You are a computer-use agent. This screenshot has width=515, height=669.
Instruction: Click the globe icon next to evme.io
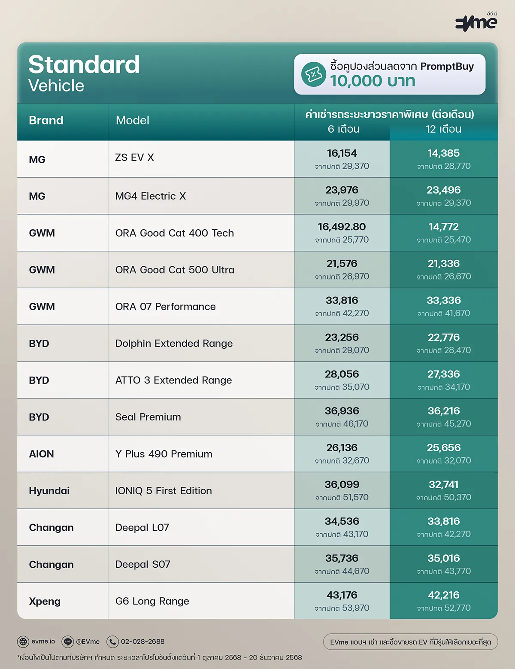23,642
